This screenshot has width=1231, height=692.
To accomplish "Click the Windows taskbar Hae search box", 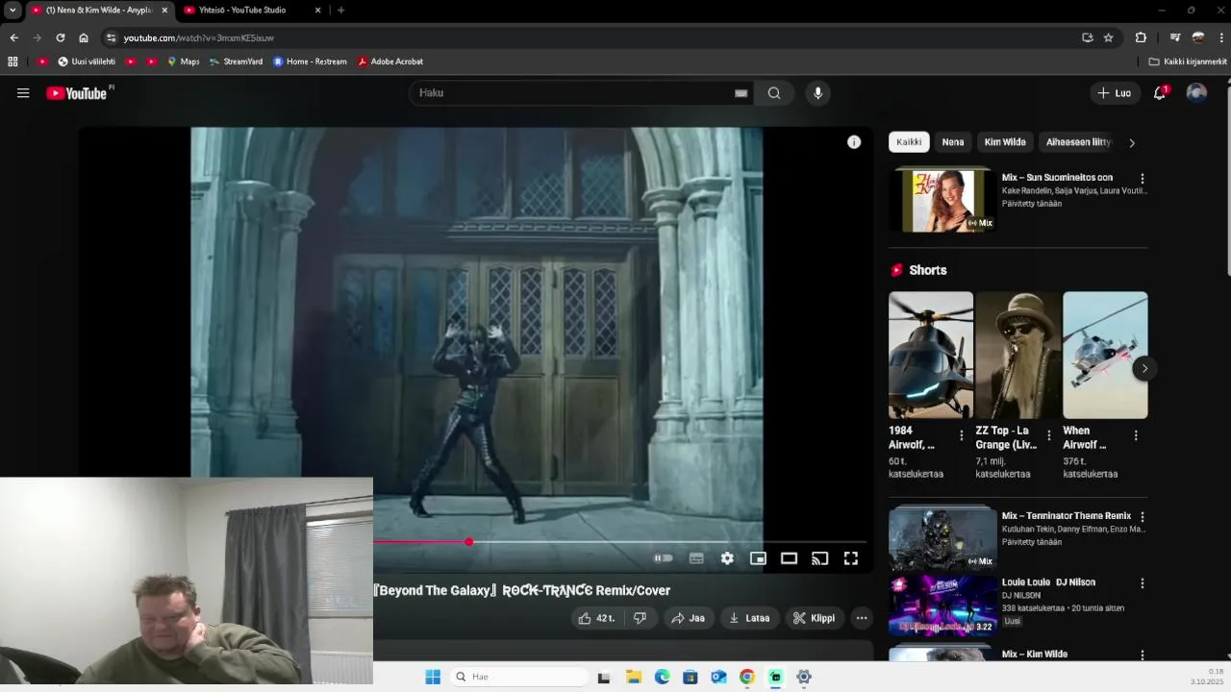I will tap(519, 677).
